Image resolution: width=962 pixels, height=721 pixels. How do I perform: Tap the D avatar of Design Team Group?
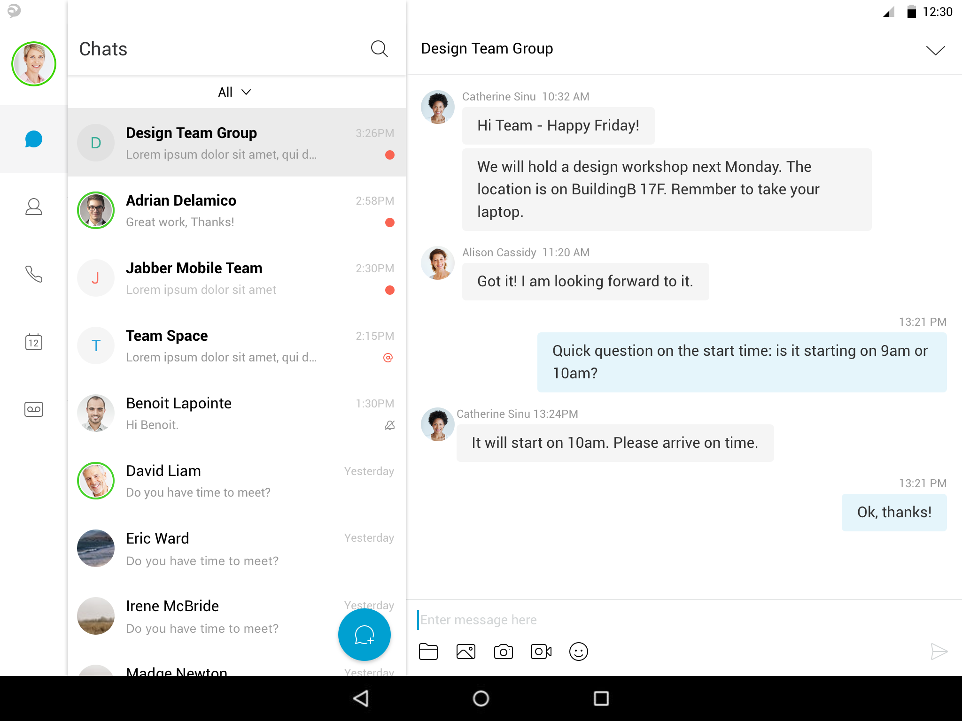[x=96, y=143]
